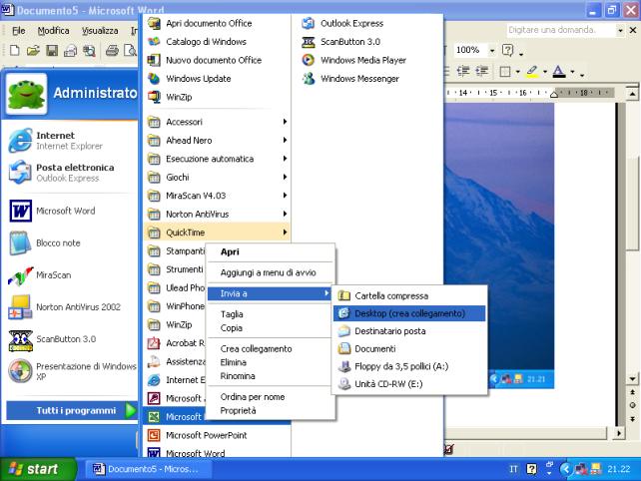Viewport: 641px width, 481px height.
Task: Click the New blank document icon in Word toolbar
Action: coord(15,50)
